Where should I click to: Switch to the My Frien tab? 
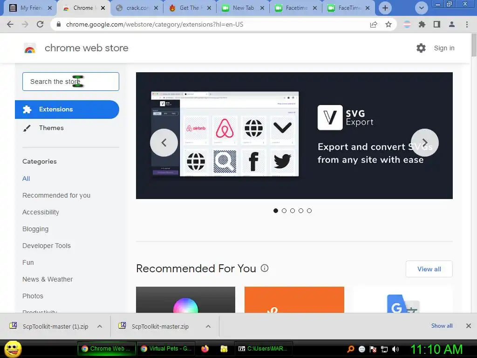[29, 8]
